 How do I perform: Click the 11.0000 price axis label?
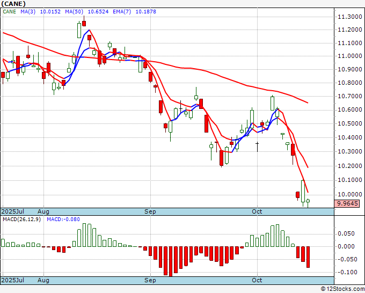click(x=350, y=56)
